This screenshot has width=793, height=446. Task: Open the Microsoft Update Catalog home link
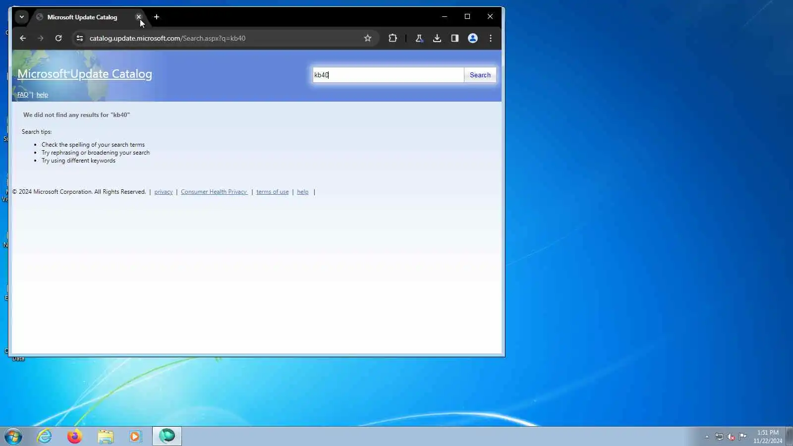(x=85, y=74)
